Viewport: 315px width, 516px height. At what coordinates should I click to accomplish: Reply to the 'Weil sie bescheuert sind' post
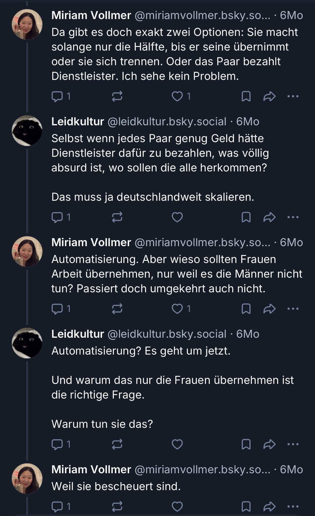pyautogui.click(x=57, y=507)
